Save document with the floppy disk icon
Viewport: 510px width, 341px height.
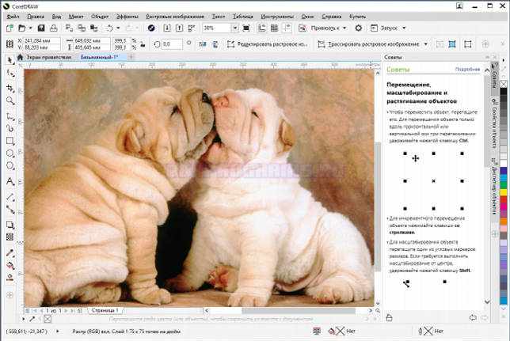click(x=41, y=28)
